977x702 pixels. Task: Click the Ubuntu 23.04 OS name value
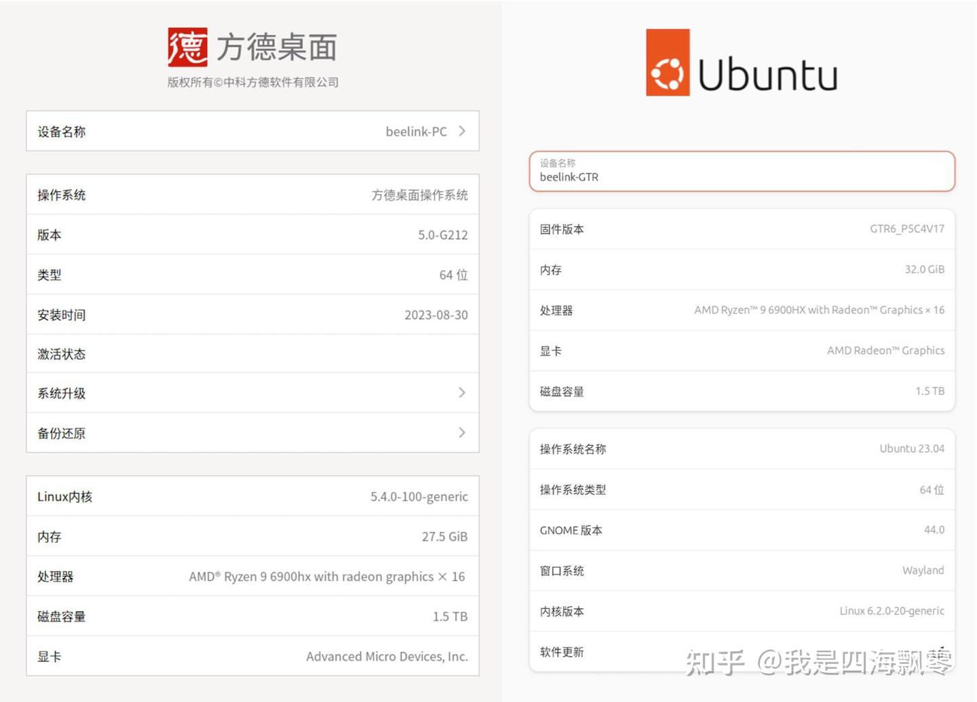click(x=912, y=449)
